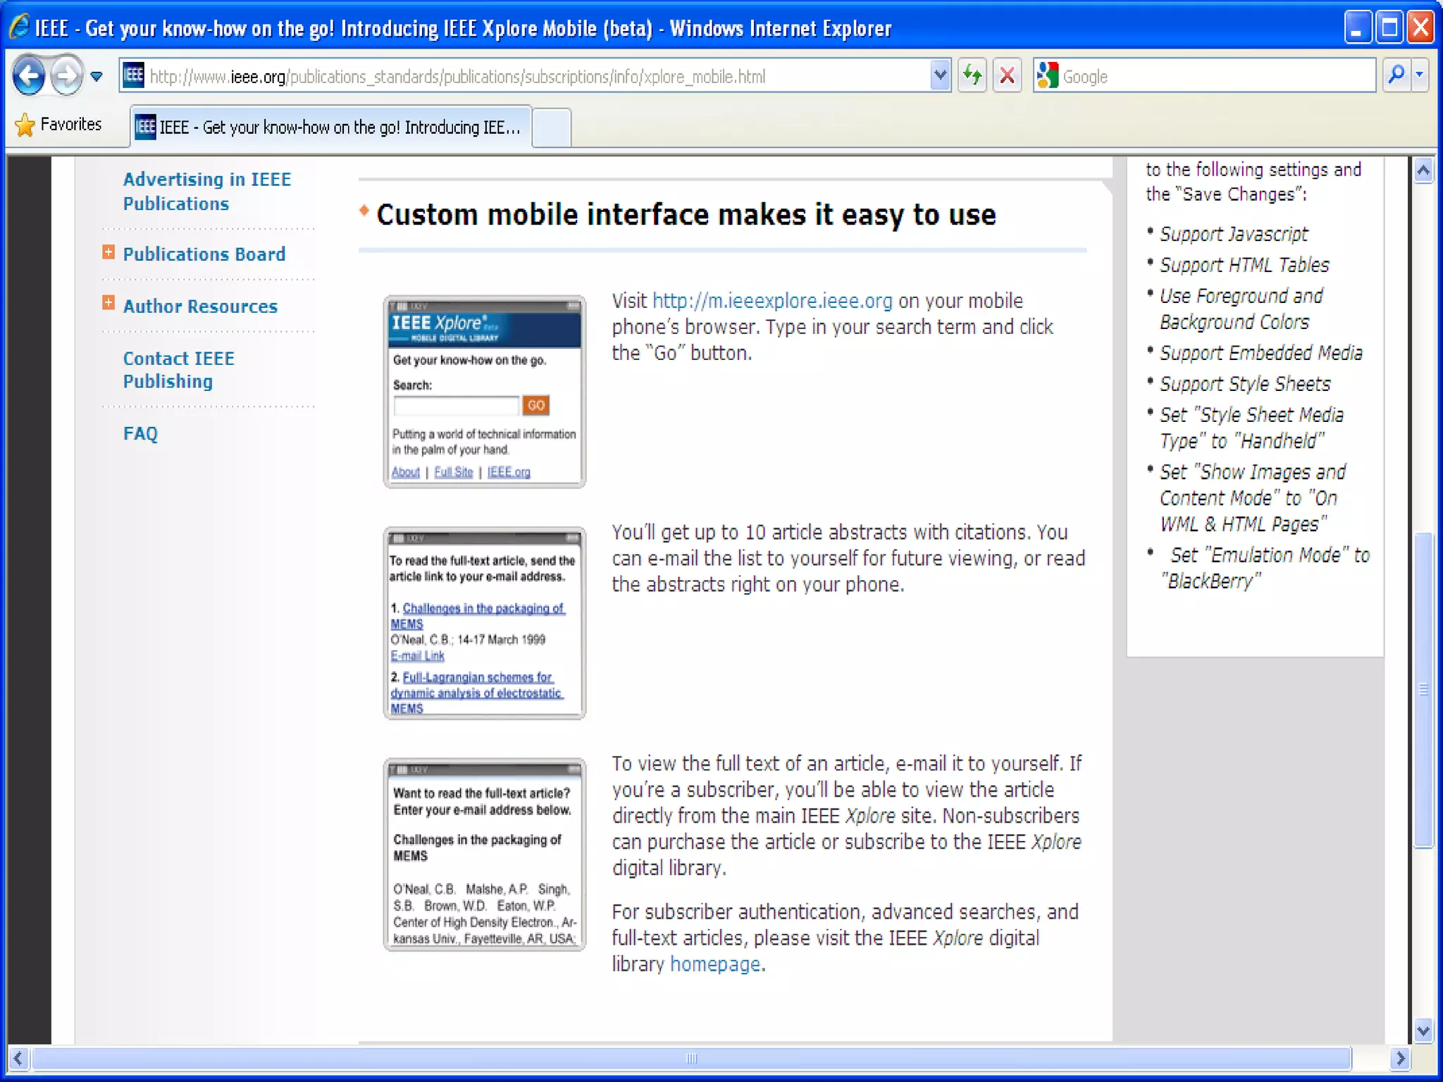Click the magnifier search button

click(1396, 75)
